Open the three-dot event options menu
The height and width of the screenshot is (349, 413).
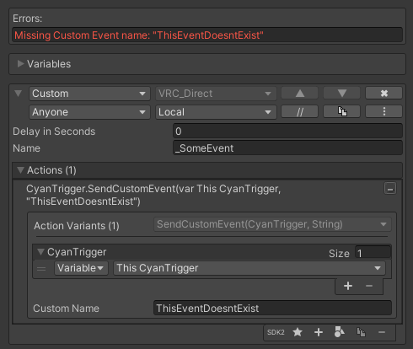pos(383,112)
